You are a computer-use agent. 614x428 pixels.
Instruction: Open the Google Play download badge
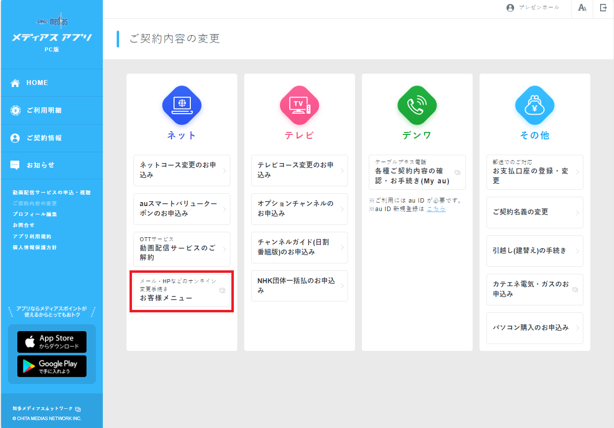pyautogui.click(x=51, y=366)
